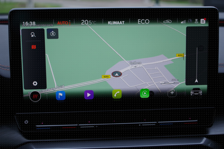The image size is (224, 149).
Task: Open notifications menu with red dot
Action: [203, 21]
